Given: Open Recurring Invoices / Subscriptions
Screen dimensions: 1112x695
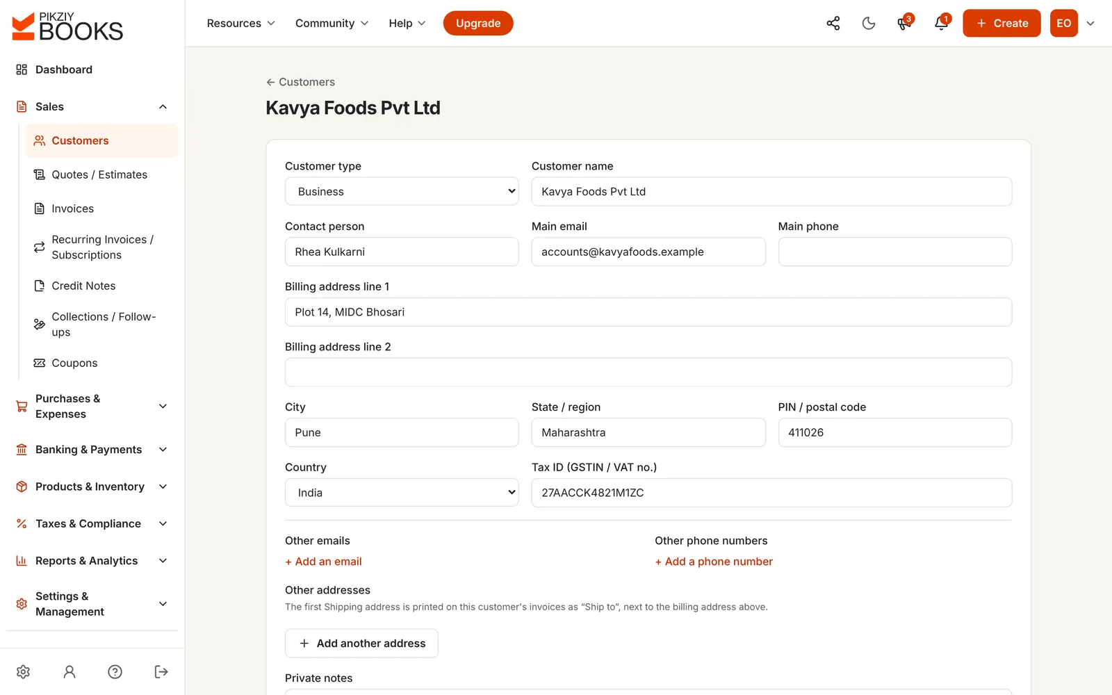Looking at the screenshot, I should coord(101,247).
